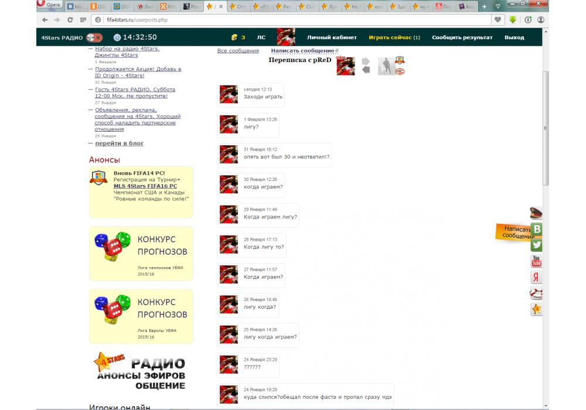The height and width of the screenshot is (410, 586).
Task: Click the heart bookmark icon in address bar
Action: click(498, 19)
